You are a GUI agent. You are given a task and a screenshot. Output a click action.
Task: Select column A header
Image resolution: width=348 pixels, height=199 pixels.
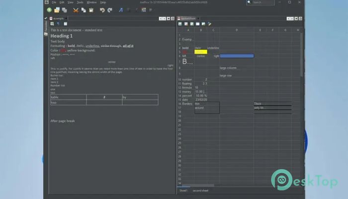click(x=188, y=30)
